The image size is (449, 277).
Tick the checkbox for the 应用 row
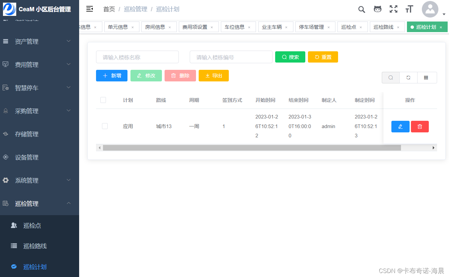click(x=105, y=126)
